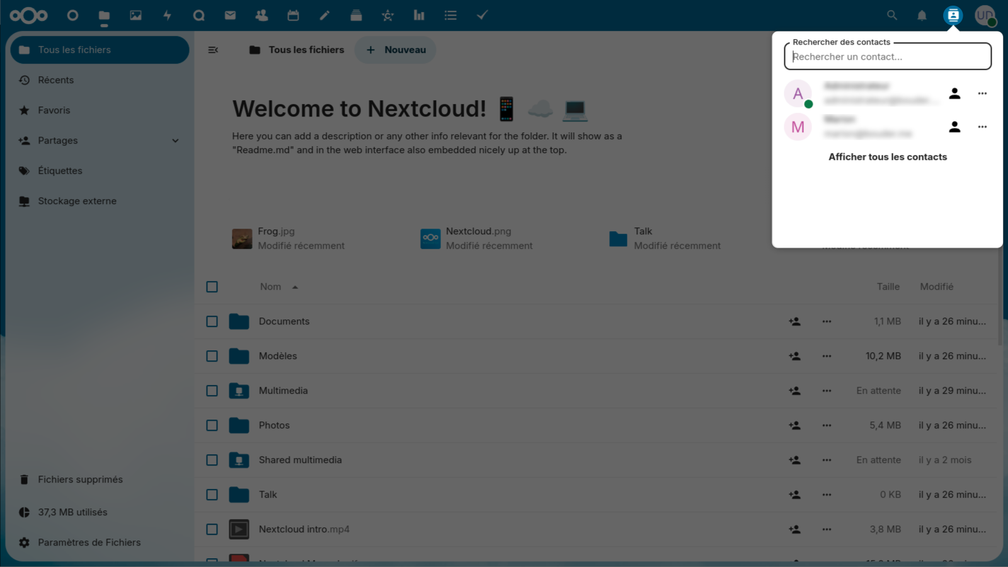
Task: Select Tous les fichiers in sidebar
Action: point(100,50)
